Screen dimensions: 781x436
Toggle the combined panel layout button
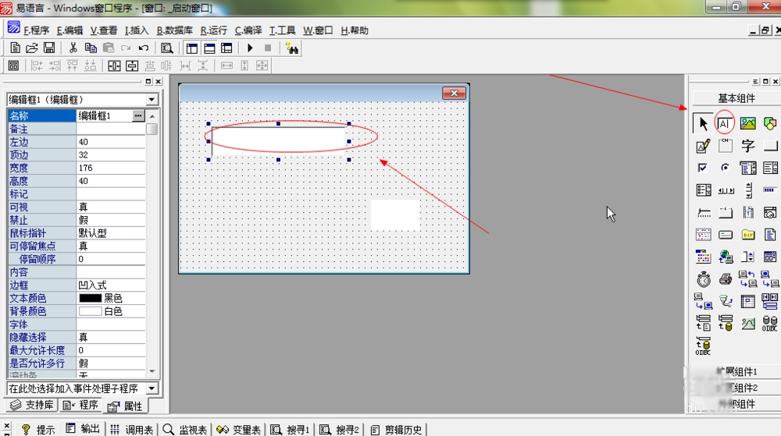226,48
